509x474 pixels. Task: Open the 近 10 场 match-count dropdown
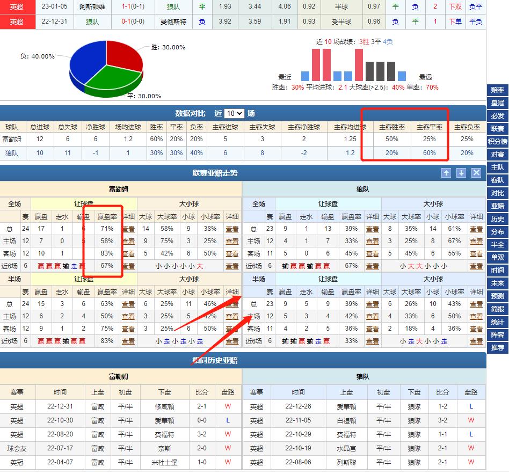coord(234,113)
